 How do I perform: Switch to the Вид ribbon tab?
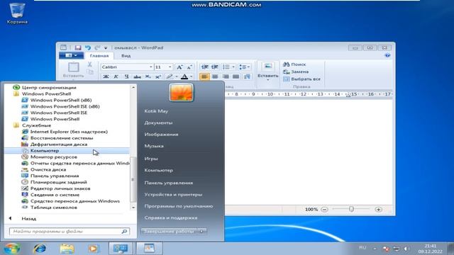(x=126, y=55)
